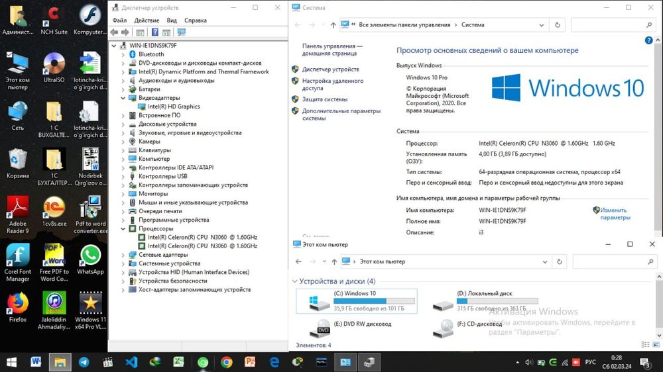Click Show/Hide console tree icon in Device Manager
This screenshot has height=372, width=663.
click(x=140, y=32)
